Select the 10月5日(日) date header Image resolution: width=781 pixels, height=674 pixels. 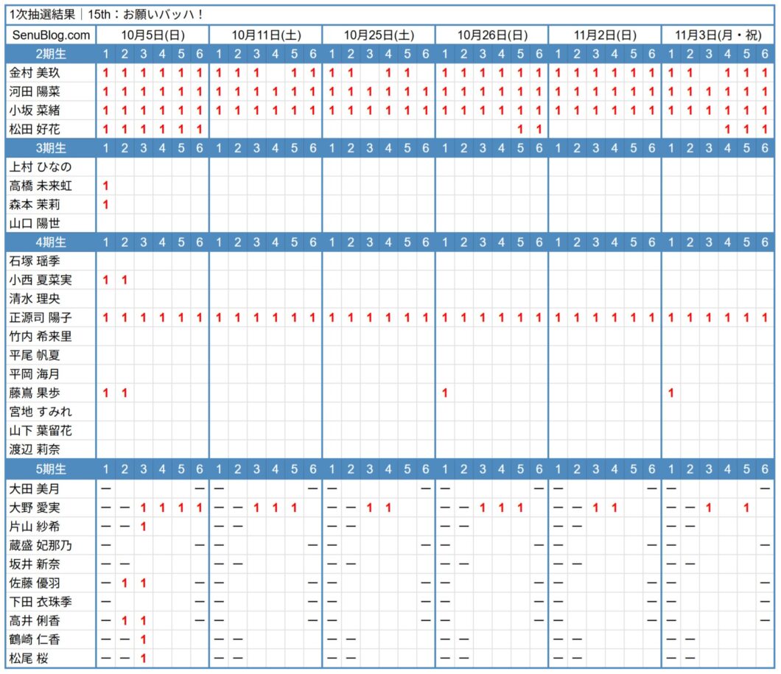pyautogui.click(x=153, y=35)
